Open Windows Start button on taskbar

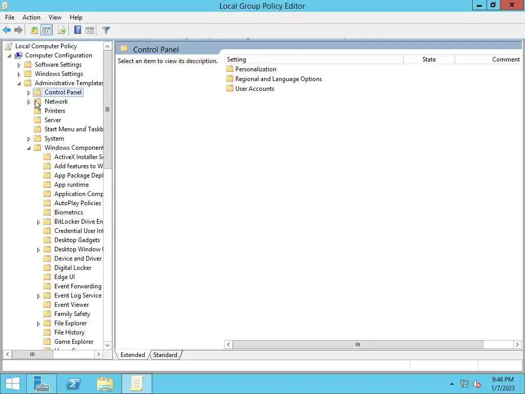[13, 384]
